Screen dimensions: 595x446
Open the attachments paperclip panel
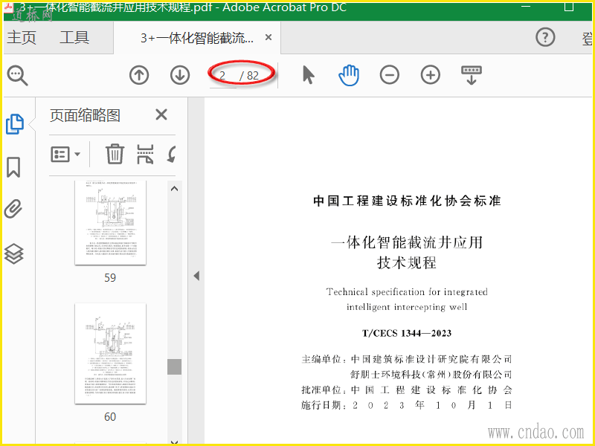13,209
